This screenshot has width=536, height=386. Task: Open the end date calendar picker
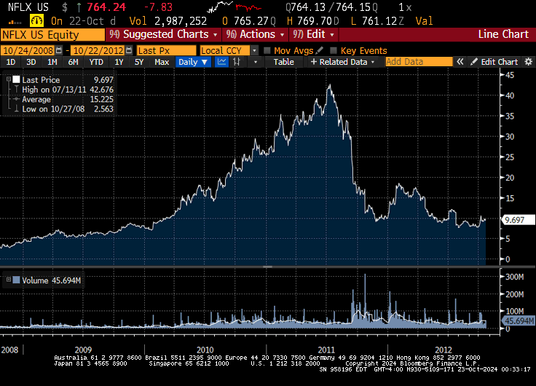point(129,50)
